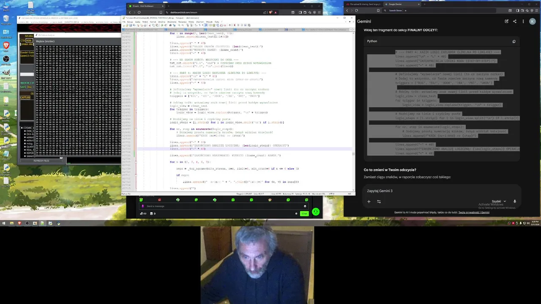Viewport: 541px width, 304px height.
Task: Click the green Chat button in Kick
Action: (304, 214)
